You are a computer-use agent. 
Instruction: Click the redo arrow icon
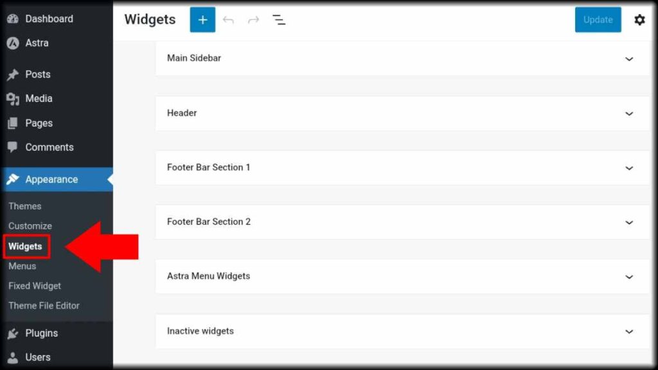click(x=253, y=20)
